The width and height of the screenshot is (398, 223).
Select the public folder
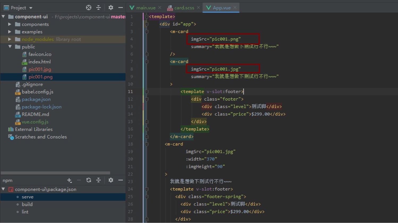coord(28,47)
